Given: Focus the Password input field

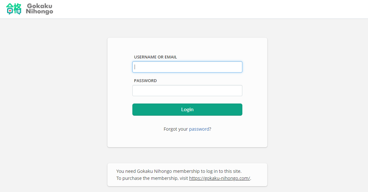Looking at the screenshot, I should pyautogui.click(x=187, y=91).
